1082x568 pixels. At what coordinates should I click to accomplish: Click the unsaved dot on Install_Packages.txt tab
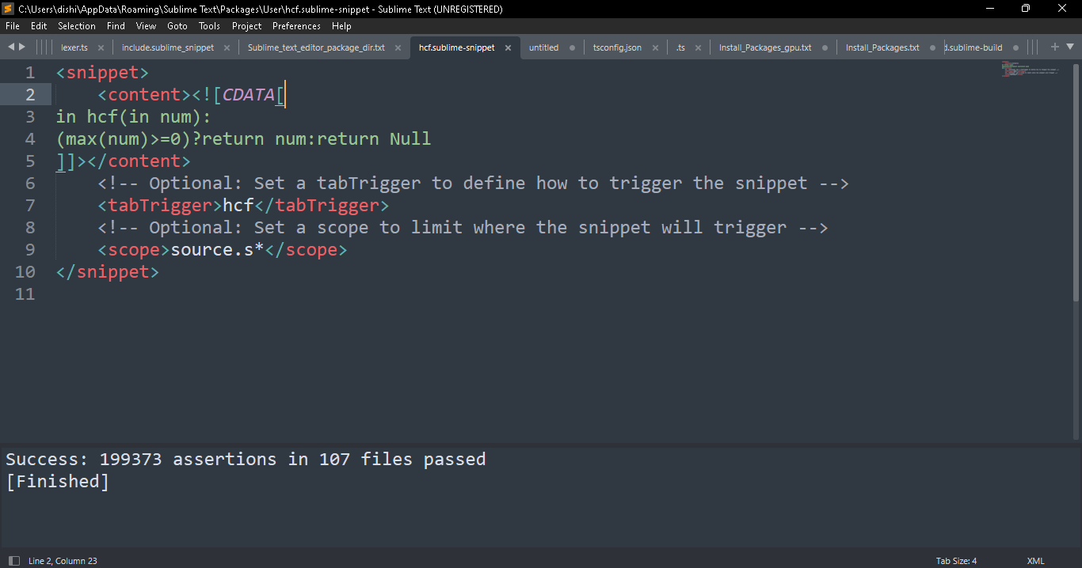click(932, 47)
